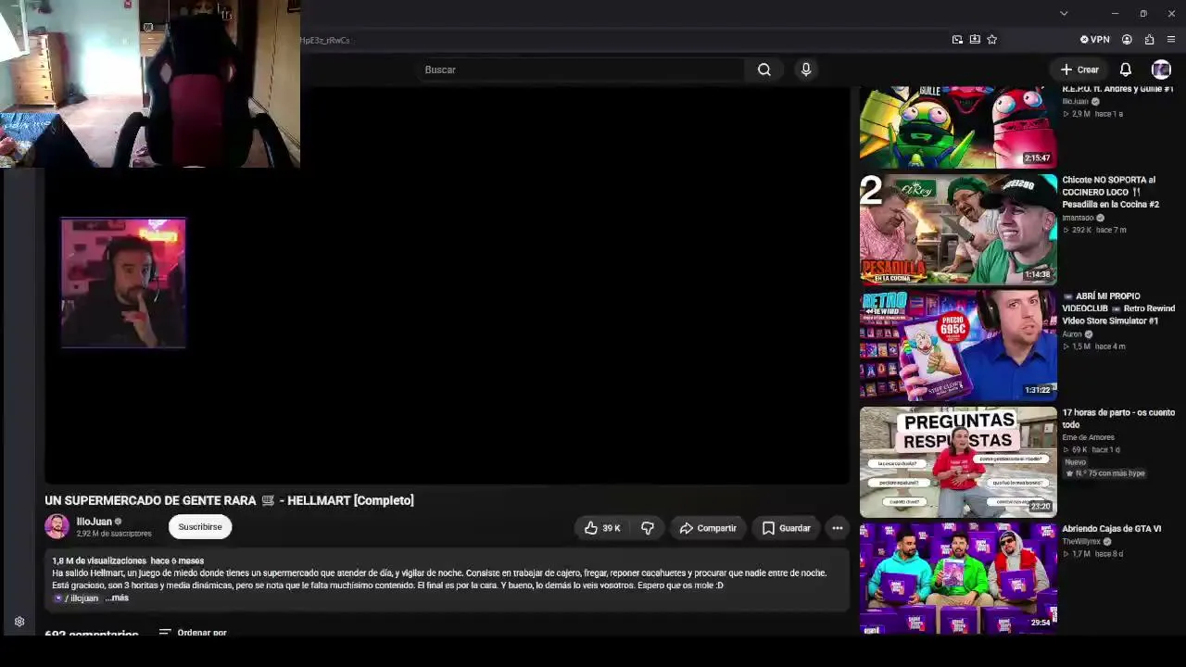Click the '2,92 M de suscriptores' text
The image size is (1186, 667).
click(114, 534)
